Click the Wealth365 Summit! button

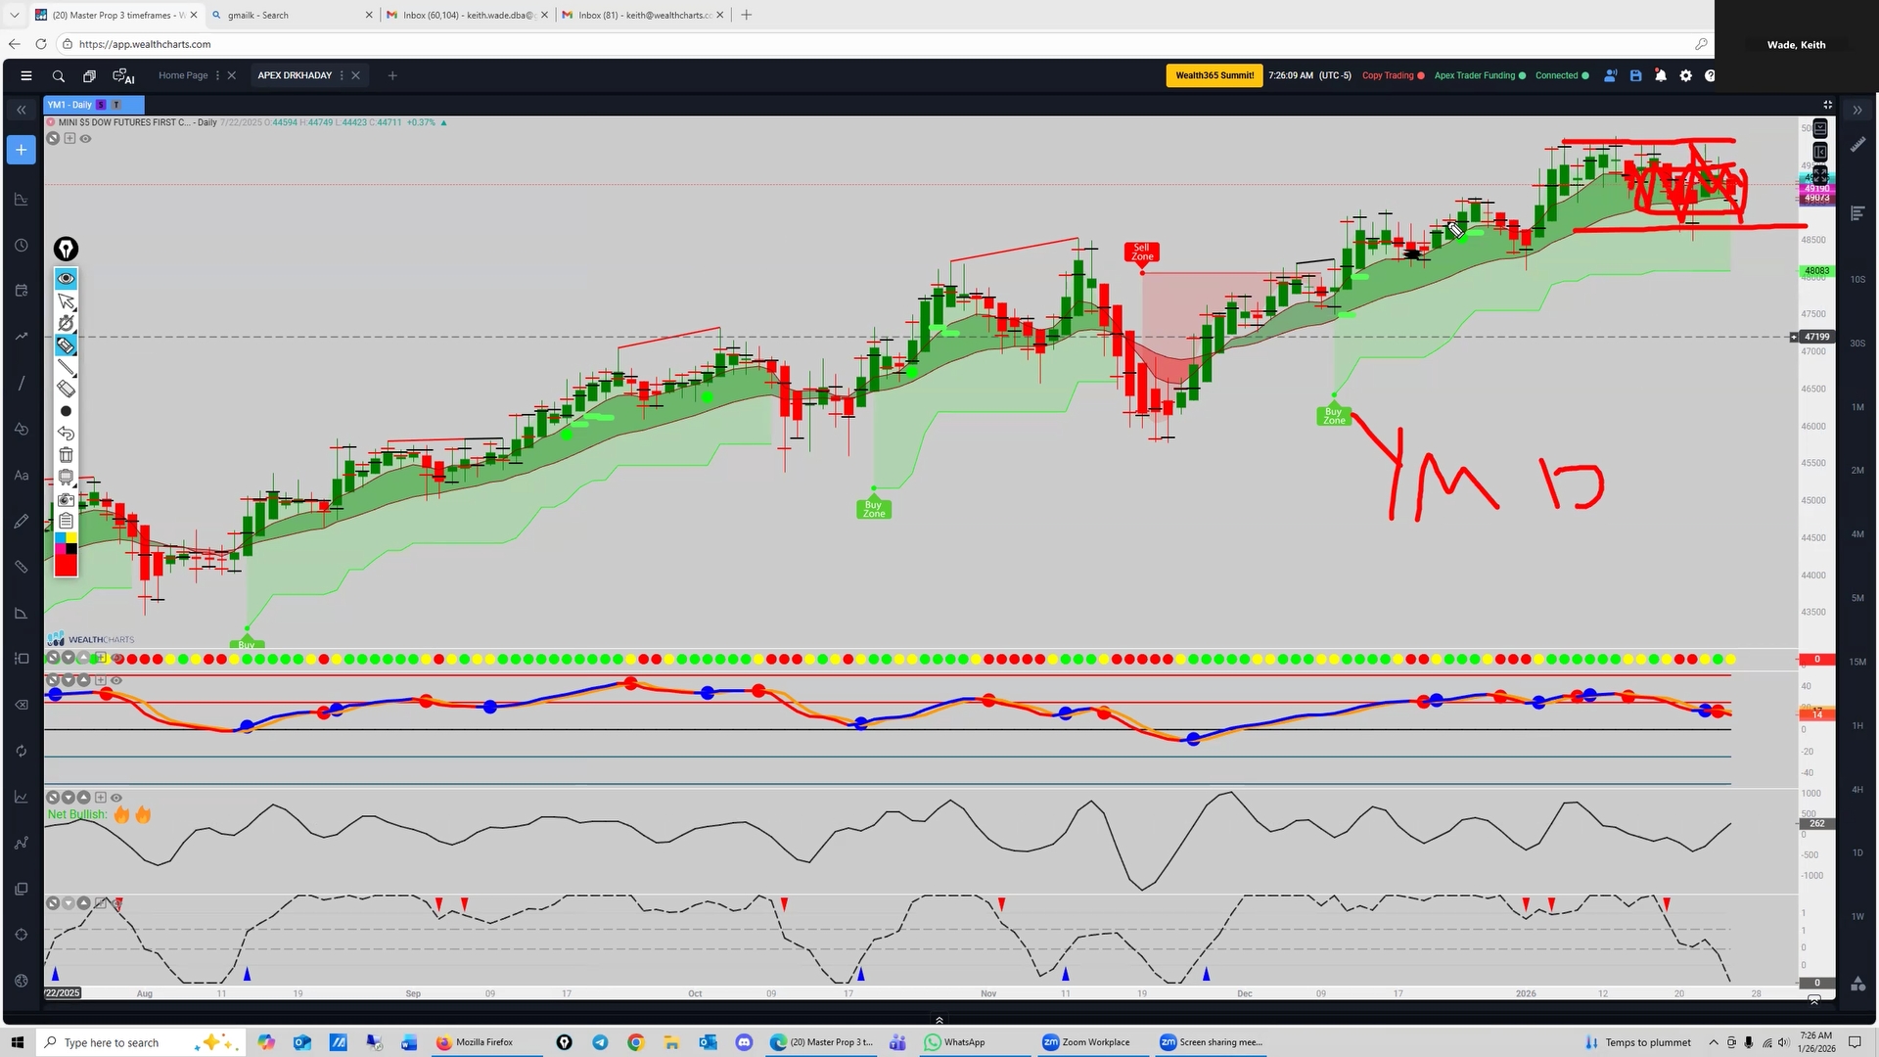(x=1214, y=75)
